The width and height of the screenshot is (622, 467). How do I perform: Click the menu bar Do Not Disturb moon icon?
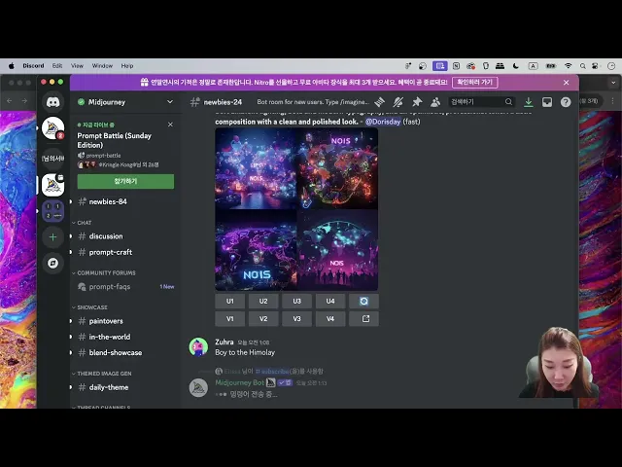[516, 66]
